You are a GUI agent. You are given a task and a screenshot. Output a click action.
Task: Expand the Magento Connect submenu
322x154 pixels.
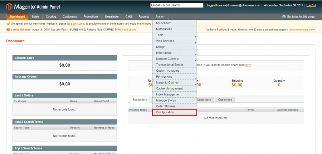click(x=175, y=82)
